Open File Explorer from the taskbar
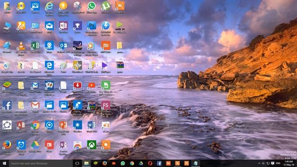 [x=86, y=163]
